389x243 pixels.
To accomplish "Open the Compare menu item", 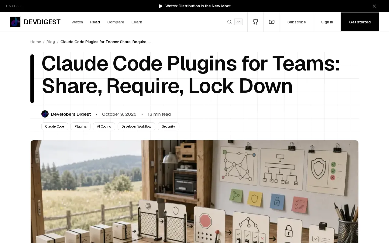I will [x=116, y=22].
